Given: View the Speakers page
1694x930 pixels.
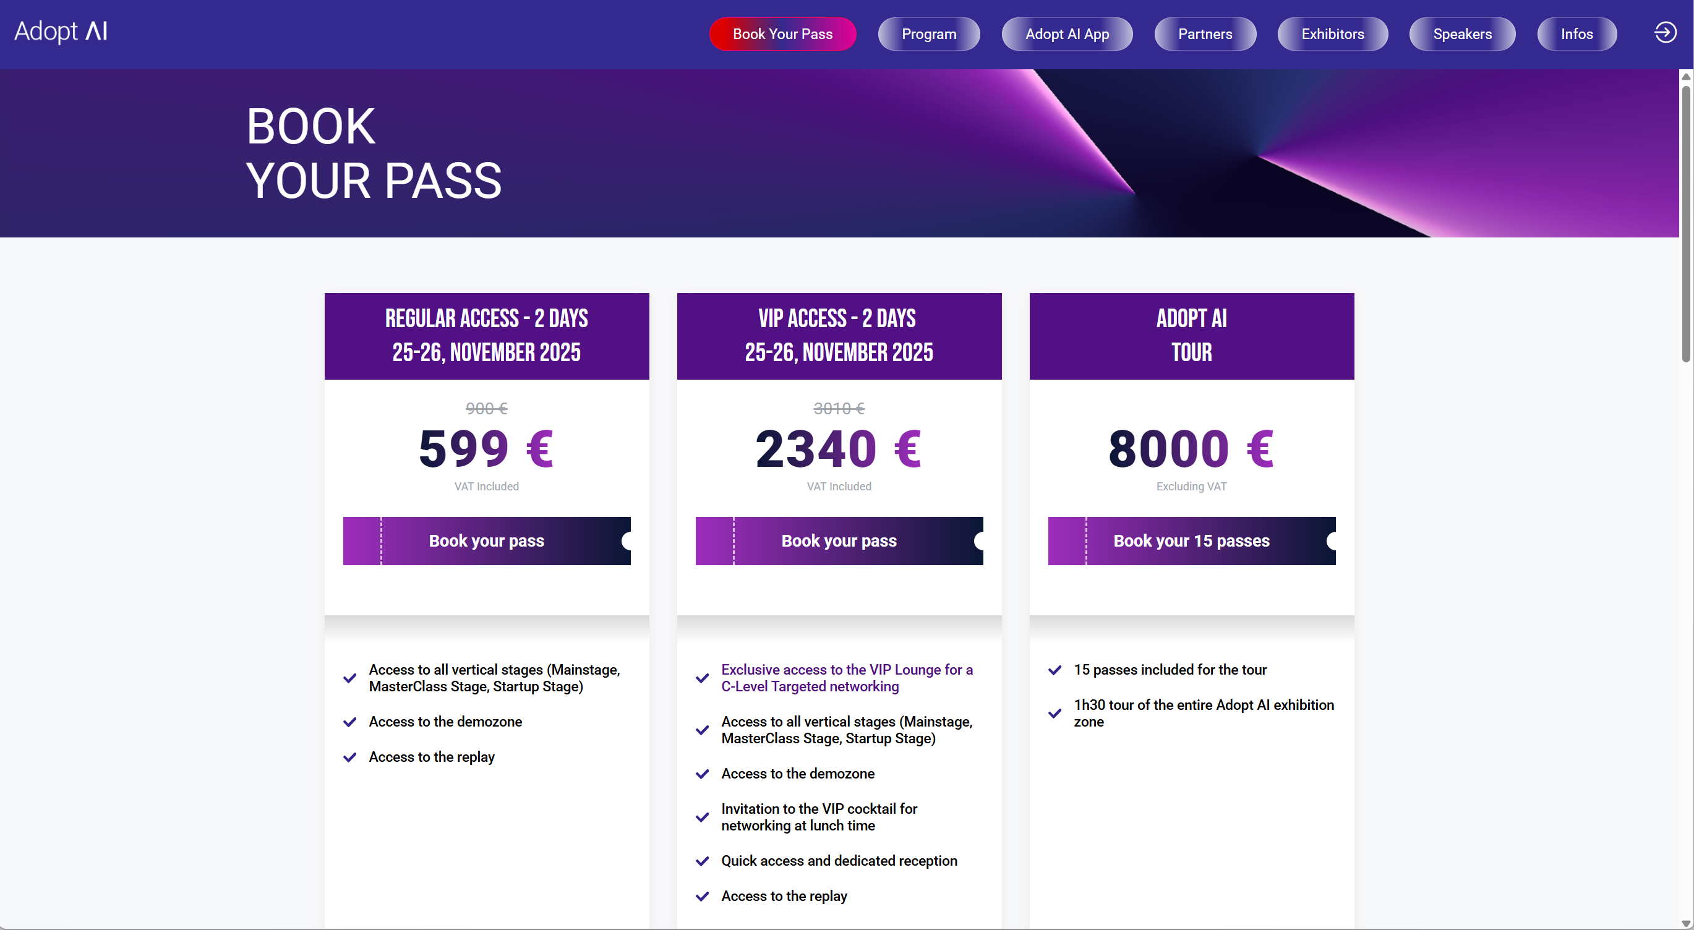Looking at the screenshot, I should coord(1462,34).
